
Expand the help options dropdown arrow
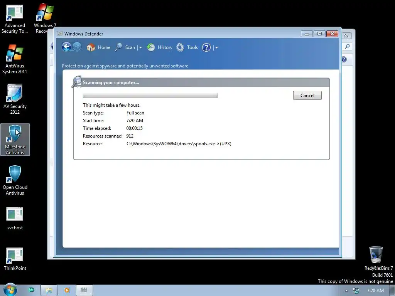click(x=216, y=47)
